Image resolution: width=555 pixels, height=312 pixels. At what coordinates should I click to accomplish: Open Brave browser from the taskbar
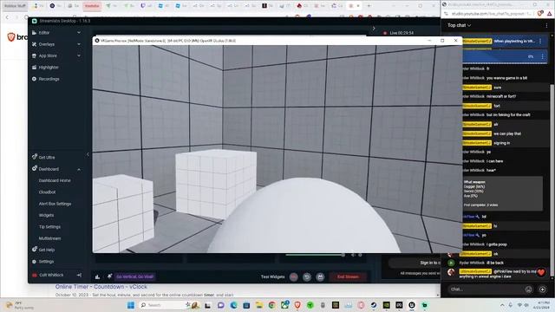[x=297, y=305]
